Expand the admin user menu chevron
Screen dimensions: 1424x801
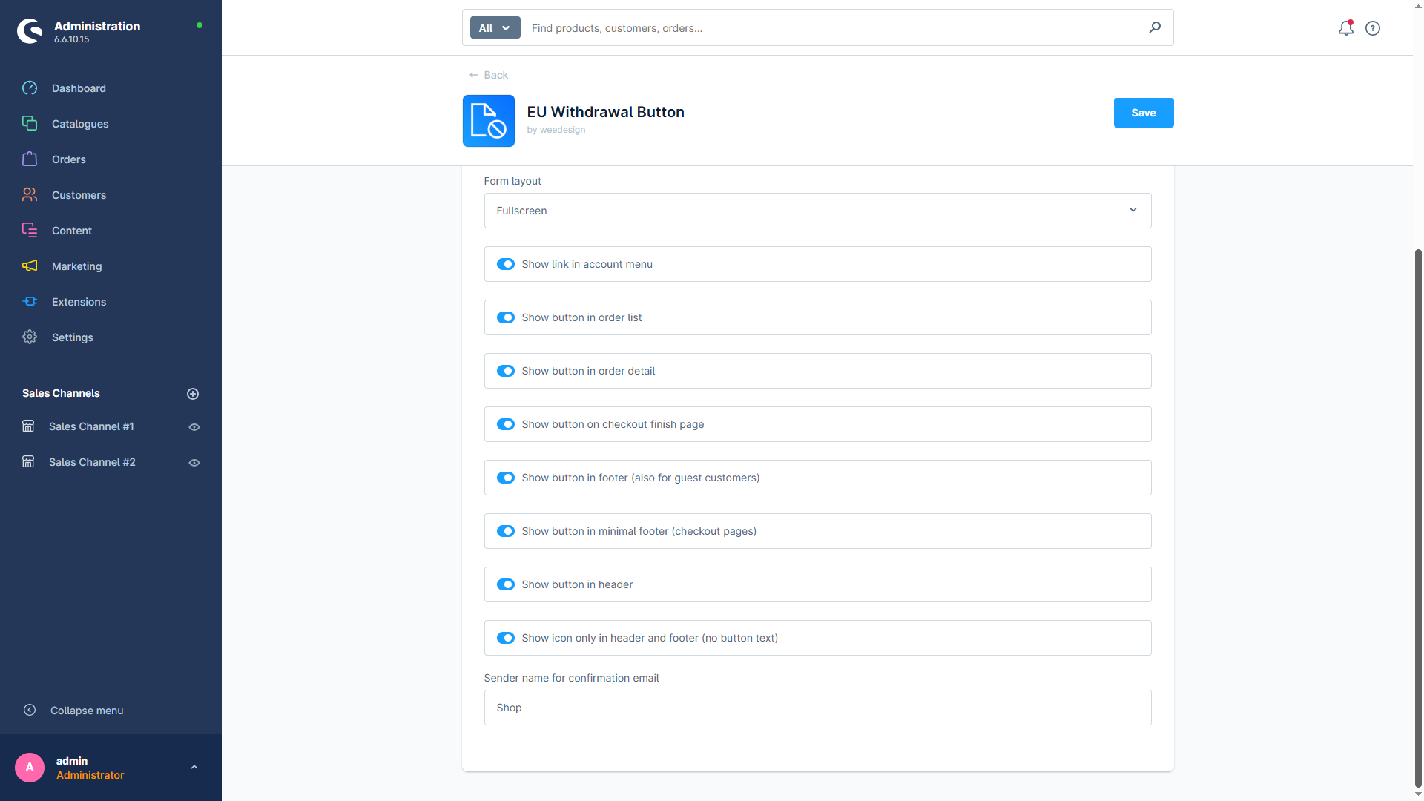[194, 768]
